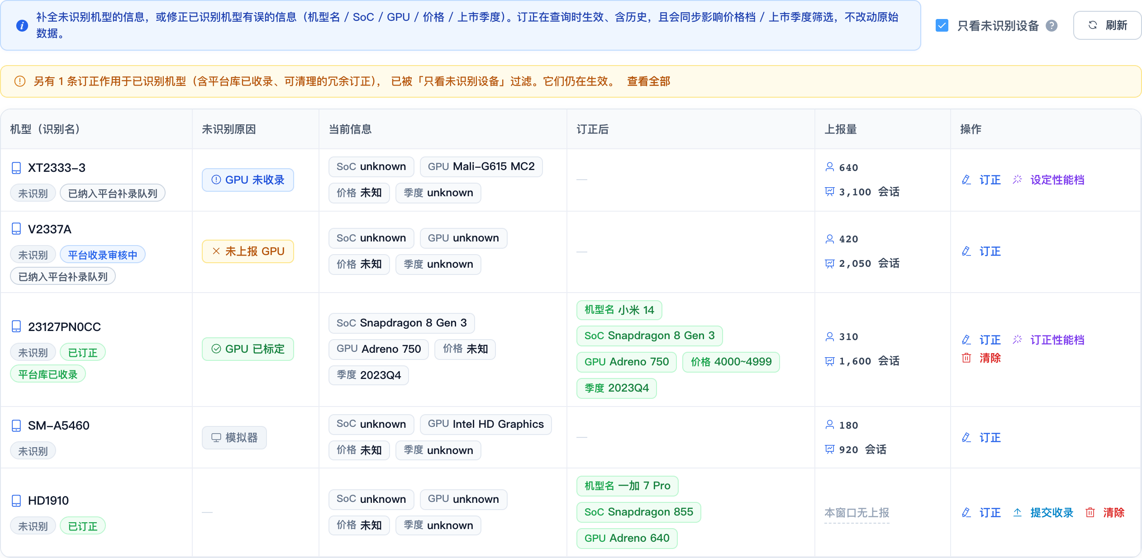Image resolution: width=1142 pixels, height=558 pixels.
Task: Click the SoC Snapdragon 855 chip
Action: click(x=639, y=512)
